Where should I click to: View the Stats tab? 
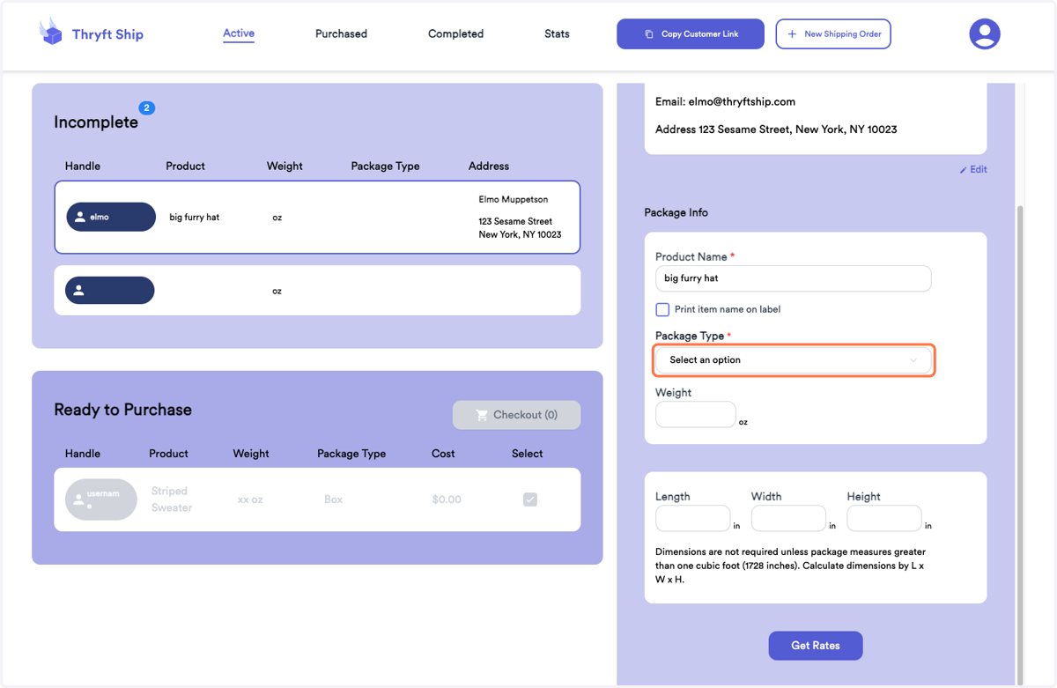[x=557, y=34]
